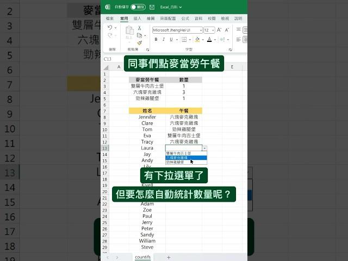Apply italic with the I icon
This screenshot has height=261, width=348.
(162, 39)
